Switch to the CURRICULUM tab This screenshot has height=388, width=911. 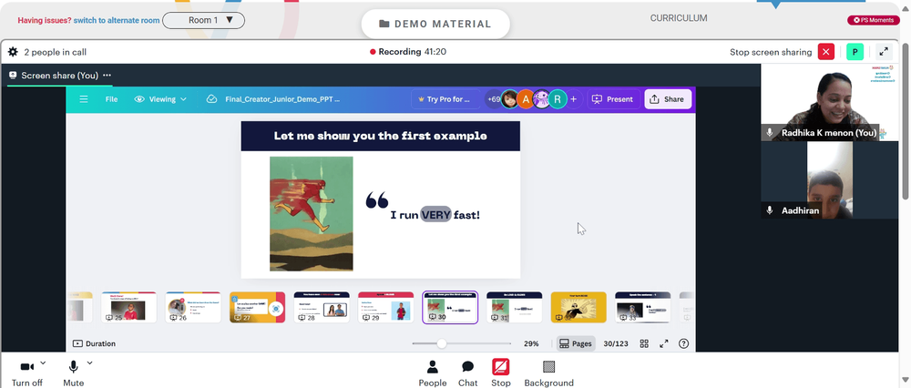pos(679,18)
